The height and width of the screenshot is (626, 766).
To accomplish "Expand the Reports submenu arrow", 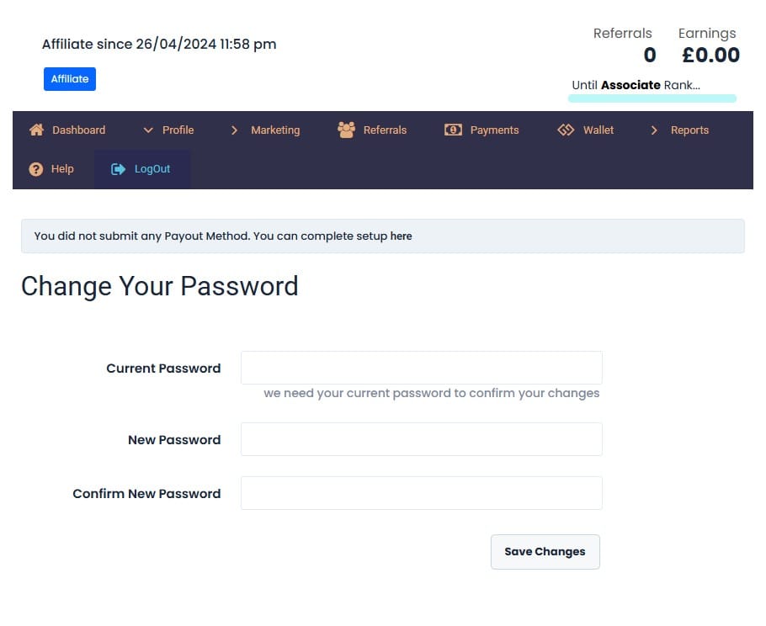I will click(654, 130).
